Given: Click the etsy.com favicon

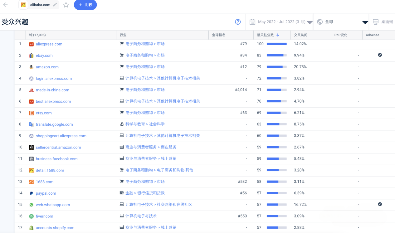Looking at the screenshot, I should click(x=31, y=113).
